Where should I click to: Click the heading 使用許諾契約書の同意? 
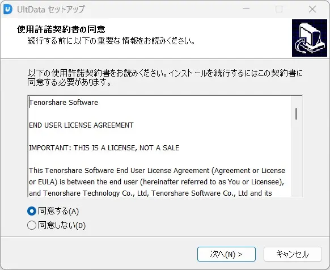tap(61, 29)
